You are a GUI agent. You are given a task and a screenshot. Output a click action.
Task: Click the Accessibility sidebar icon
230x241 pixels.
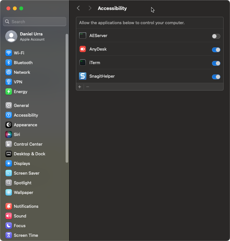(9, 115)
